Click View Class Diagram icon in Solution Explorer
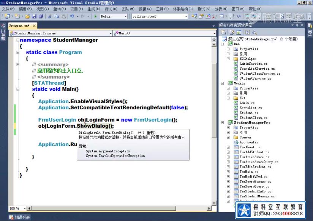 click(255, 32)
